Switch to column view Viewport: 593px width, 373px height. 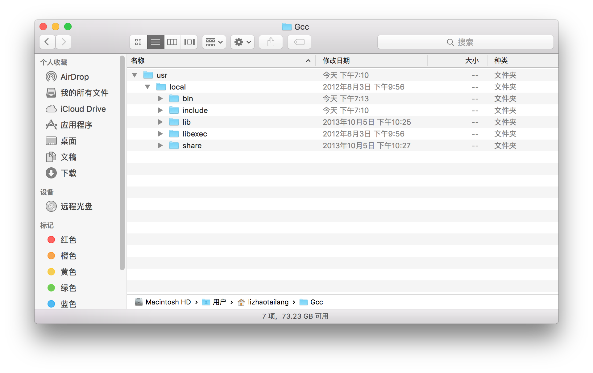point(172,42)
